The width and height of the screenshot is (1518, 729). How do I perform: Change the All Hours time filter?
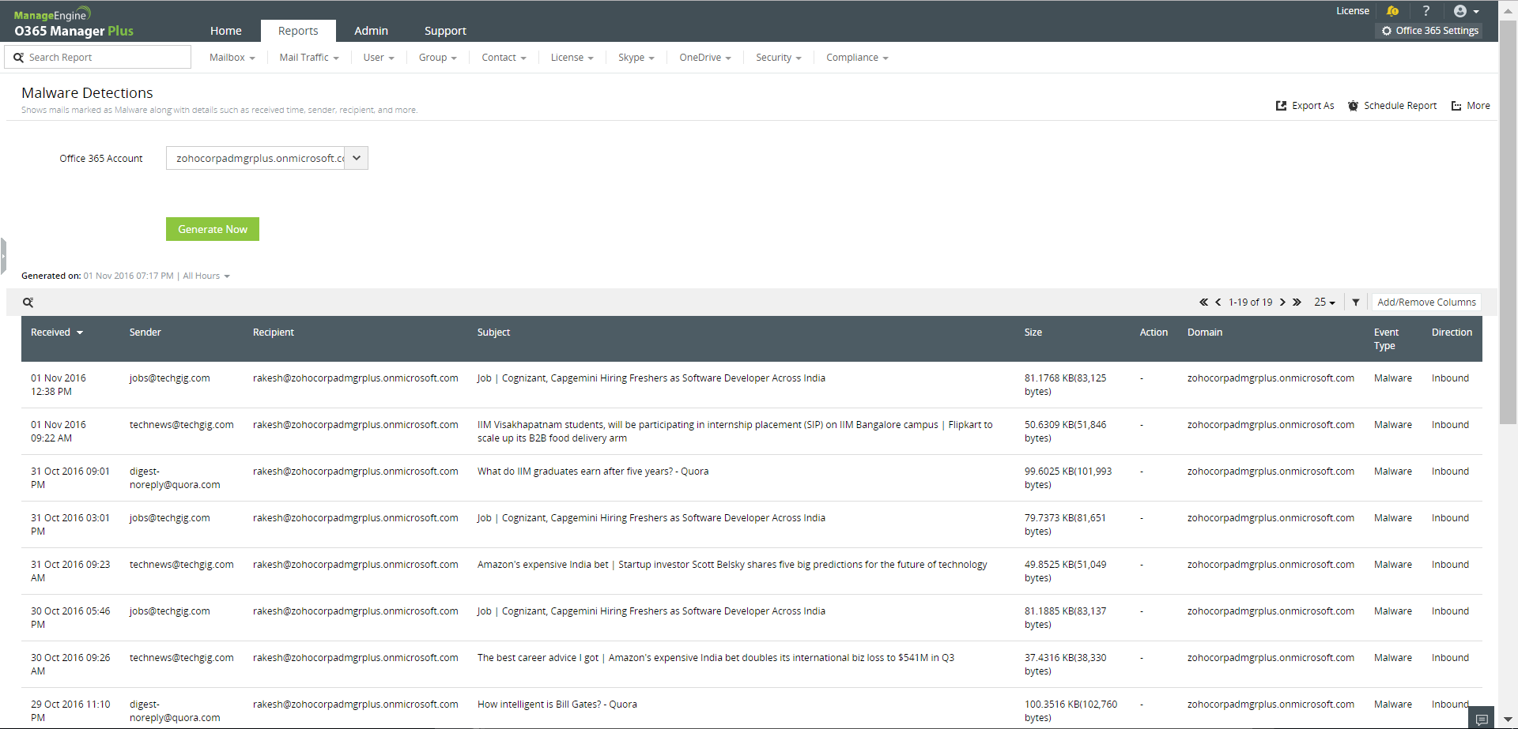(206, 276)
